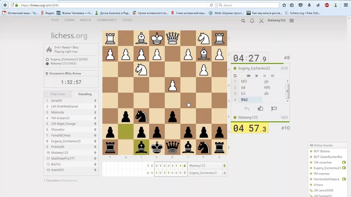Open the COMMUNITY menu
The width and height of the screenshot is (351, 197).
[107, 20]
